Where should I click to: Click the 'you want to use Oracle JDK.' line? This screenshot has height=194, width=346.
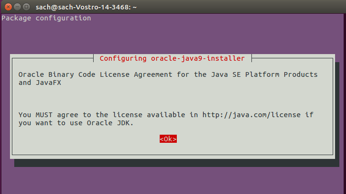(76, 123)
